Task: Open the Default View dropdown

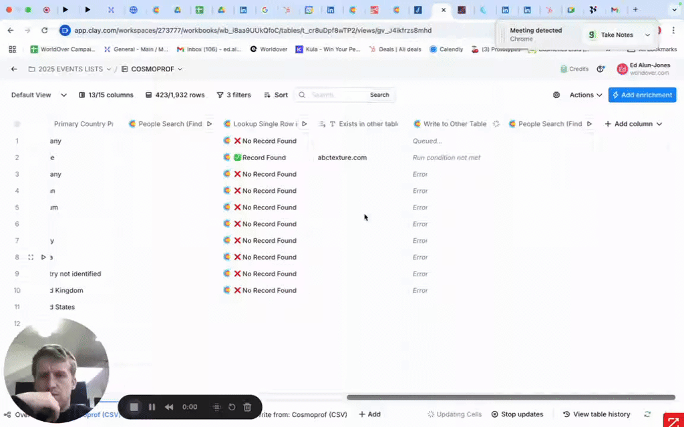Action: point(39,95)
